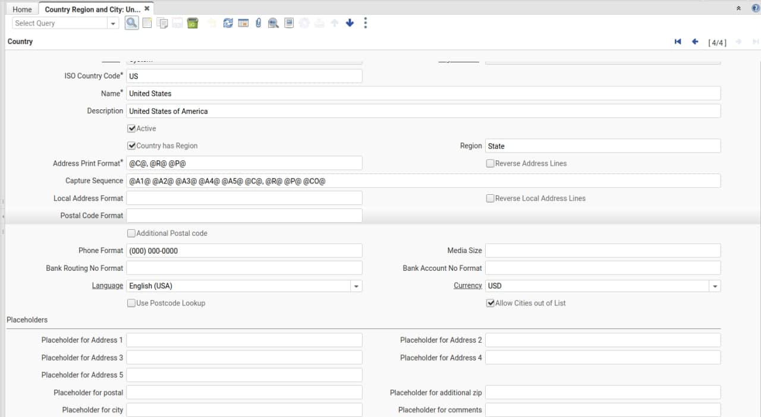This screenshot has height=417, width=761.
Task: Click the Find Record magnifier icon
Action: (x=131, y=23)
